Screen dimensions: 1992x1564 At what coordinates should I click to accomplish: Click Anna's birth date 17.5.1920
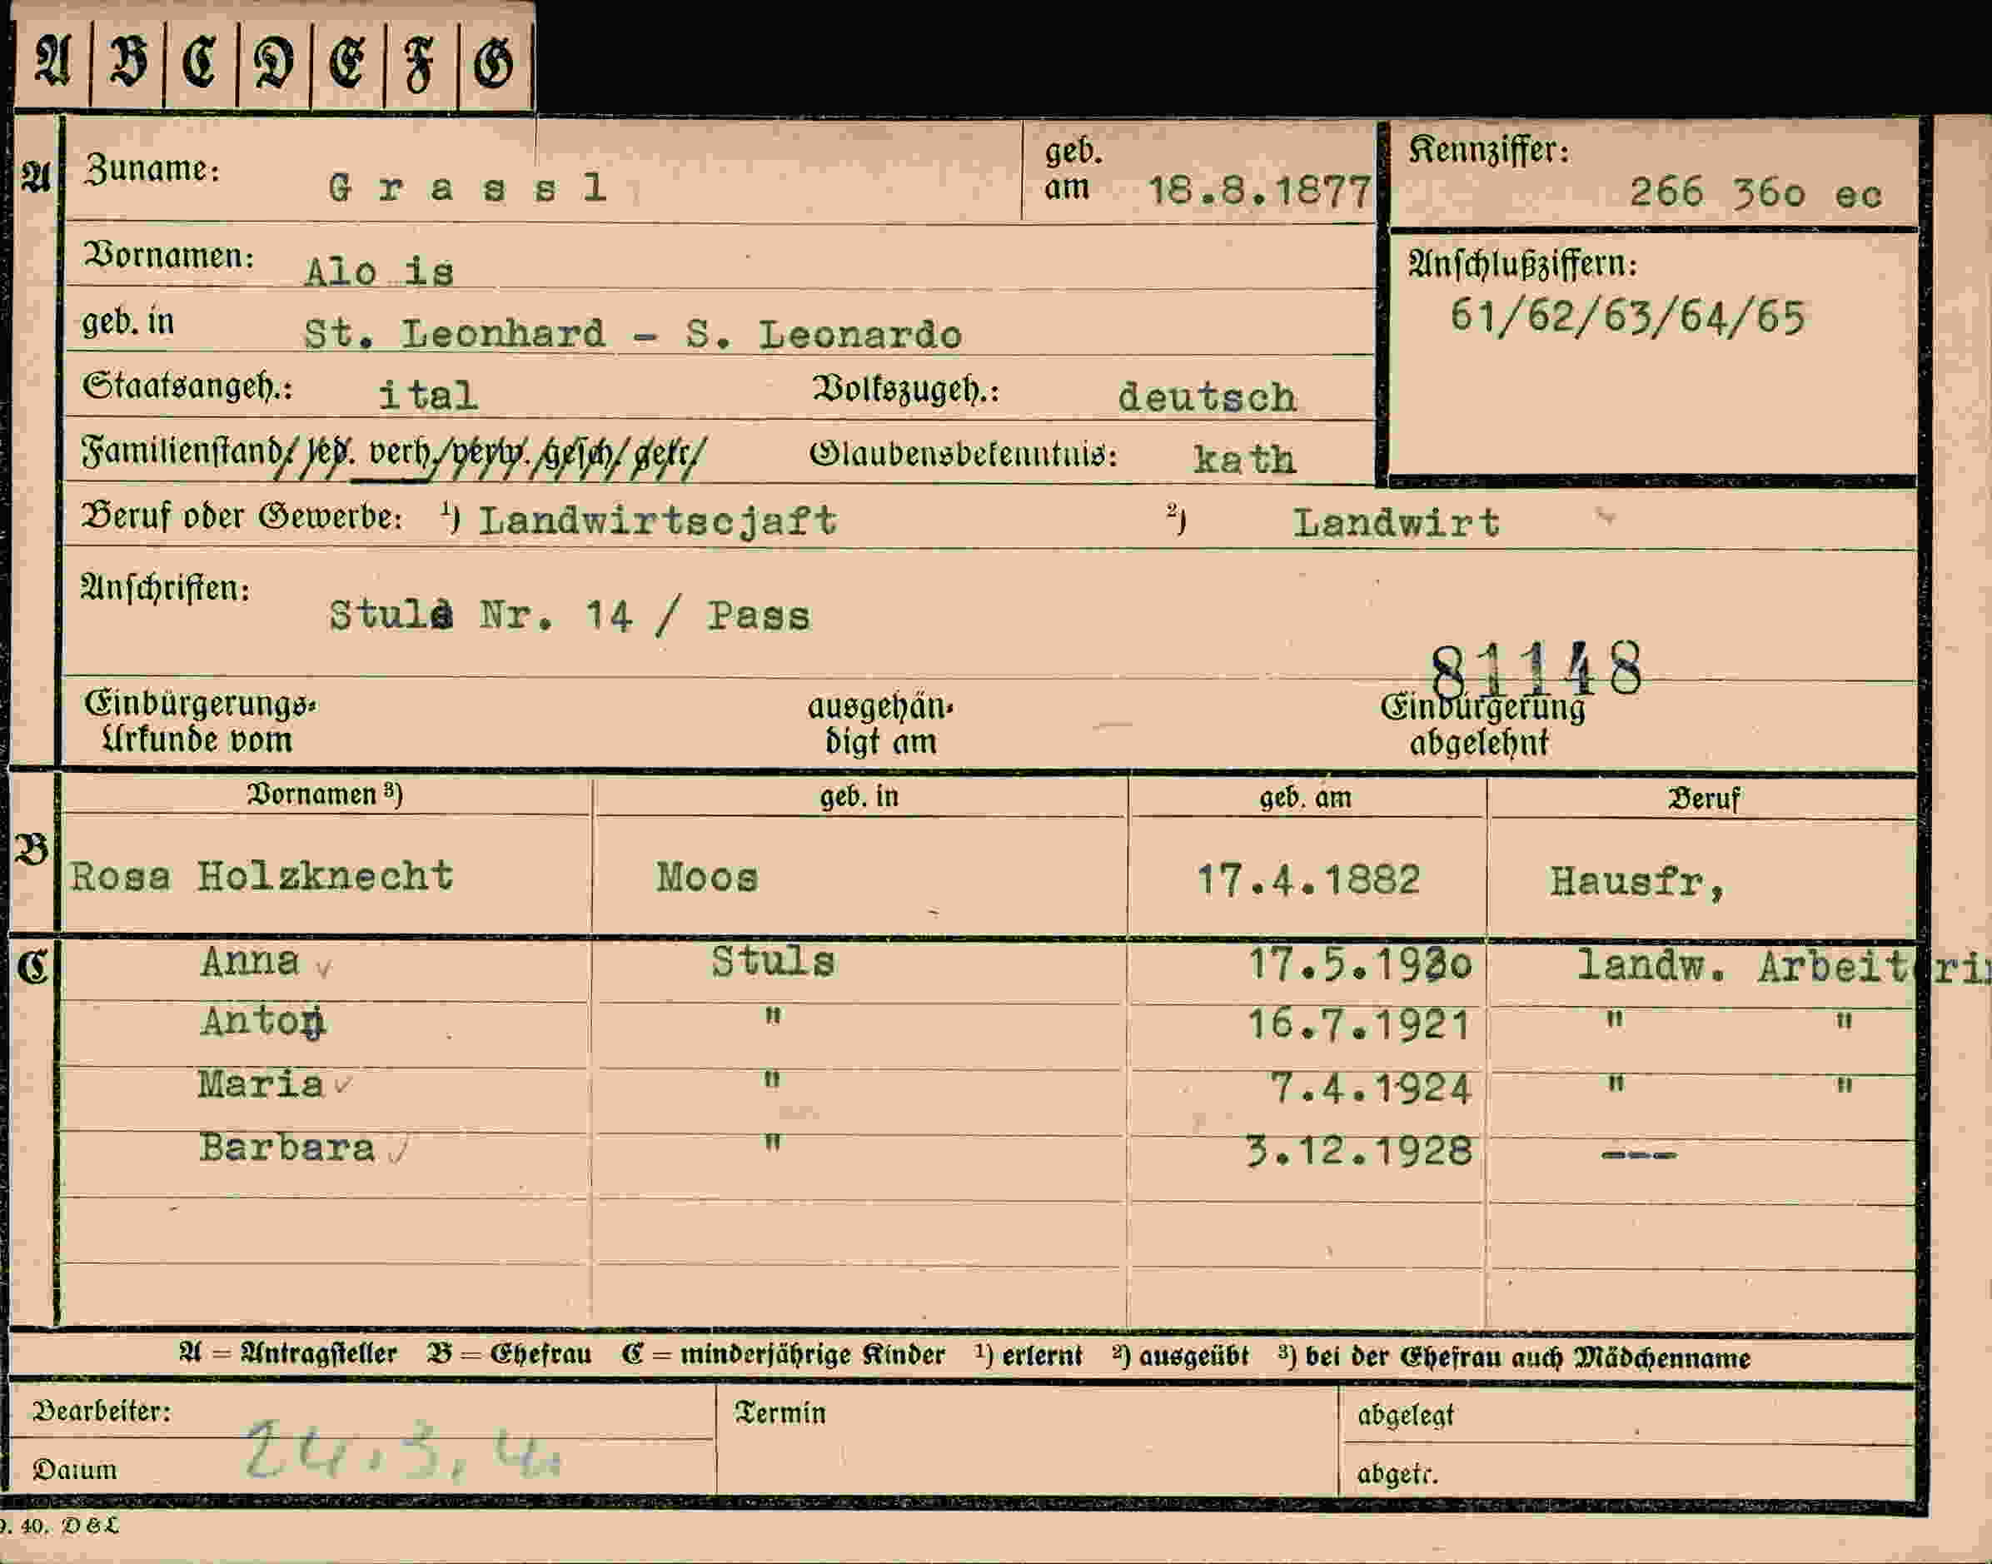pos(1361,965)
